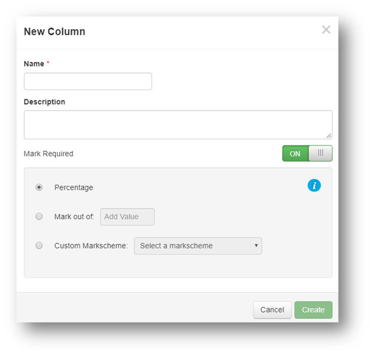Focus the Description text area
The image size is (372, 356).
click(x=178, y=125)
